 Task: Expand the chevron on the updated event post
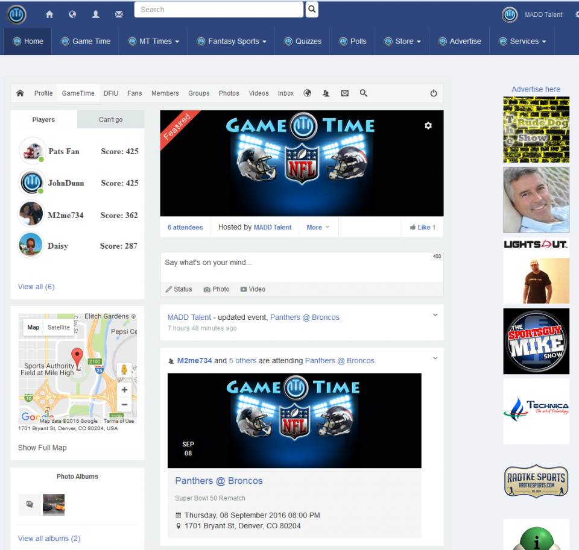tap(435, 315)
